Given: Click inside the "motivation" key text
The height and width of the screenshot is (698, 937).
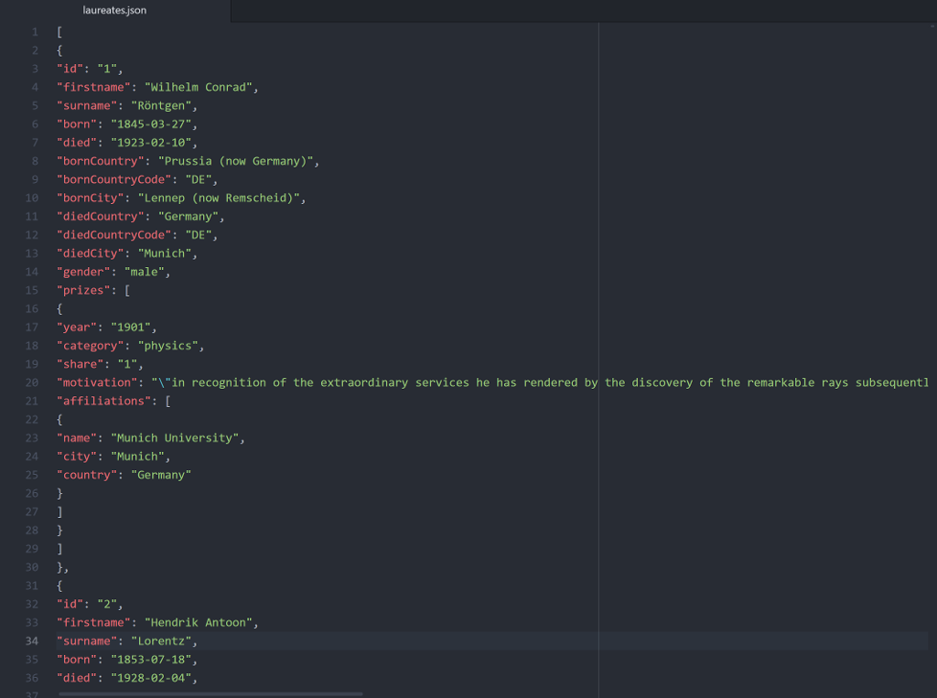Looking at the screenshot, I should pyautogui.click(x=97, y=382).
